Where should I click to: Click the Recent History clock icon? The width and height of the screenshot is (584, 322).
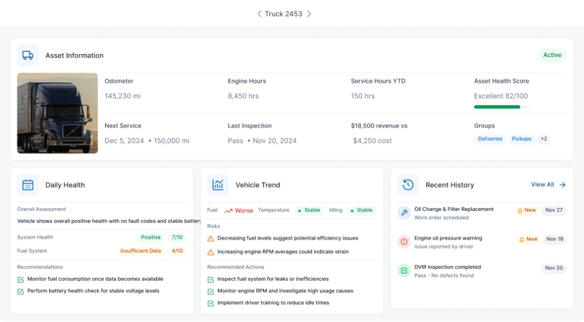pyautogui.click(x=408, y=185)
